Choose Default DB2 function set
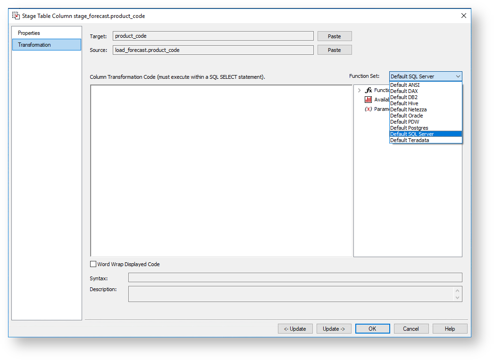This screenshot has width=494, height=360. point(426,97)
